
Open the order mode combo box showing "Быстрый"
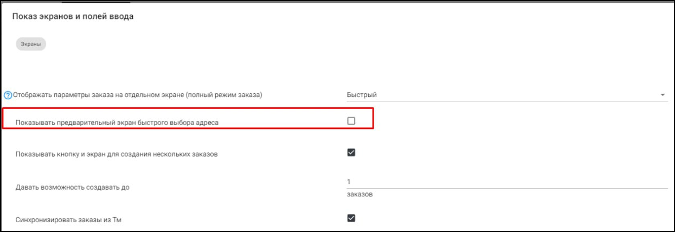pos(504,95)
